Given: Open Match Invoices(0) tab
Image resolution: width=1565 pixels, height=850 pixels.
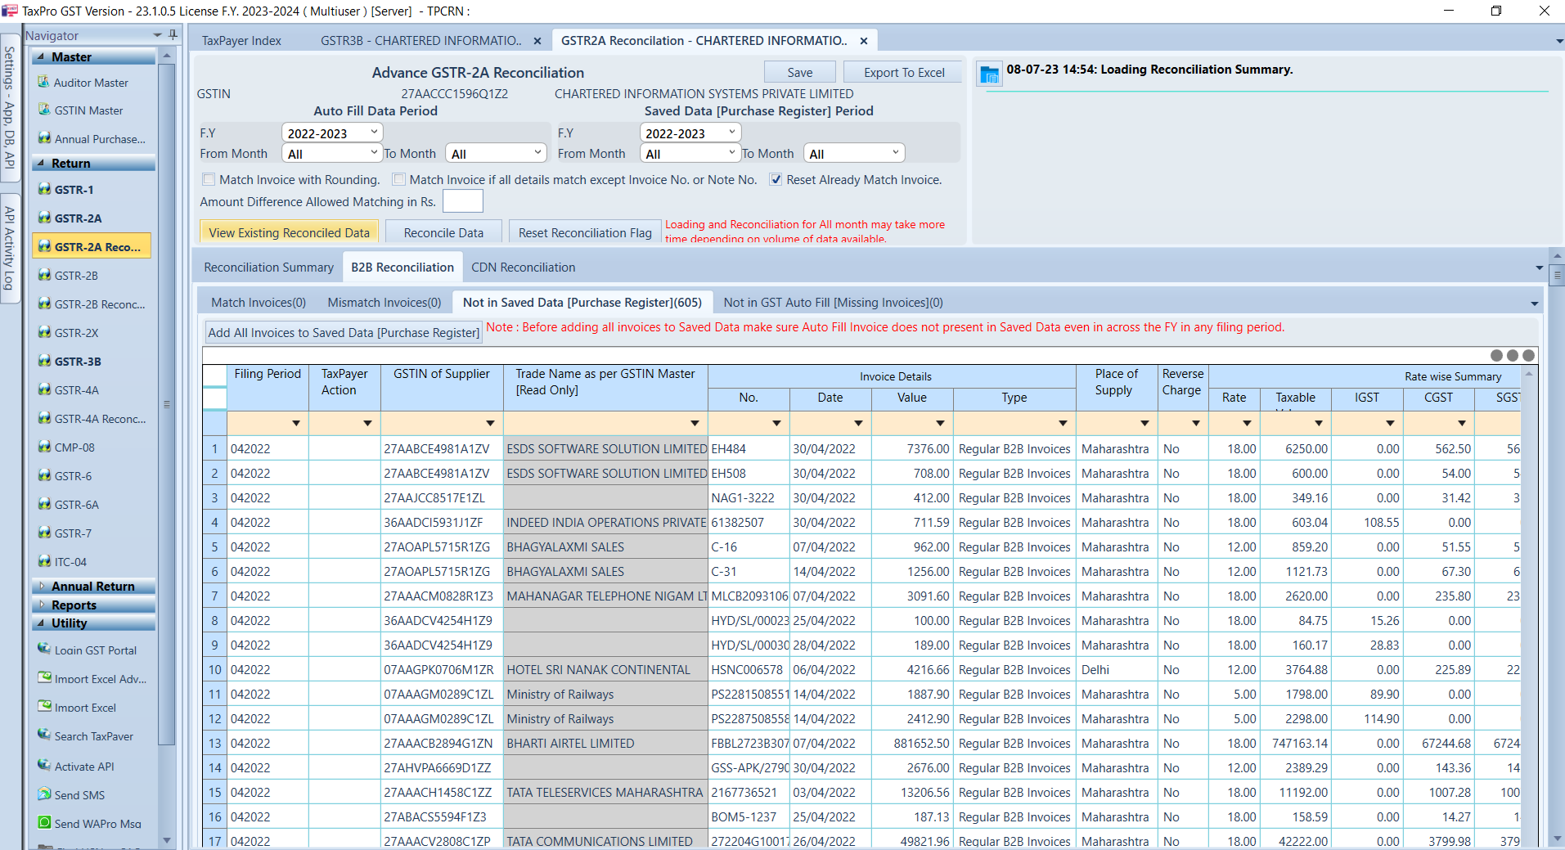Looking at the screenshot, I should click(259, 303).
